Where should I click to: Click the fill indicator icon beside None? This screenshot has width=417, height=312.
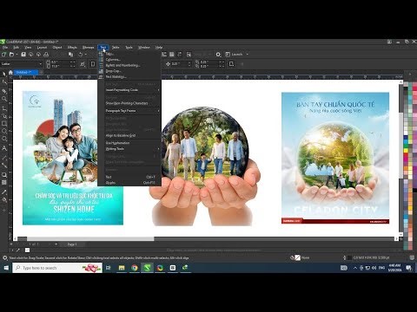[297, 257]
